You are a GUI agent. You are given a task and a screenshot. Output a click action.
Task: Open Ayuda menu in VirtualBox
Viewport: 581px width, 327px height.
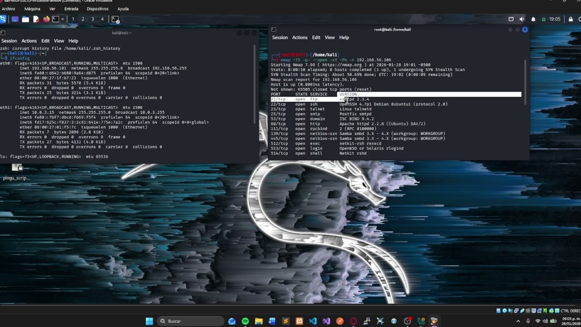123,9
